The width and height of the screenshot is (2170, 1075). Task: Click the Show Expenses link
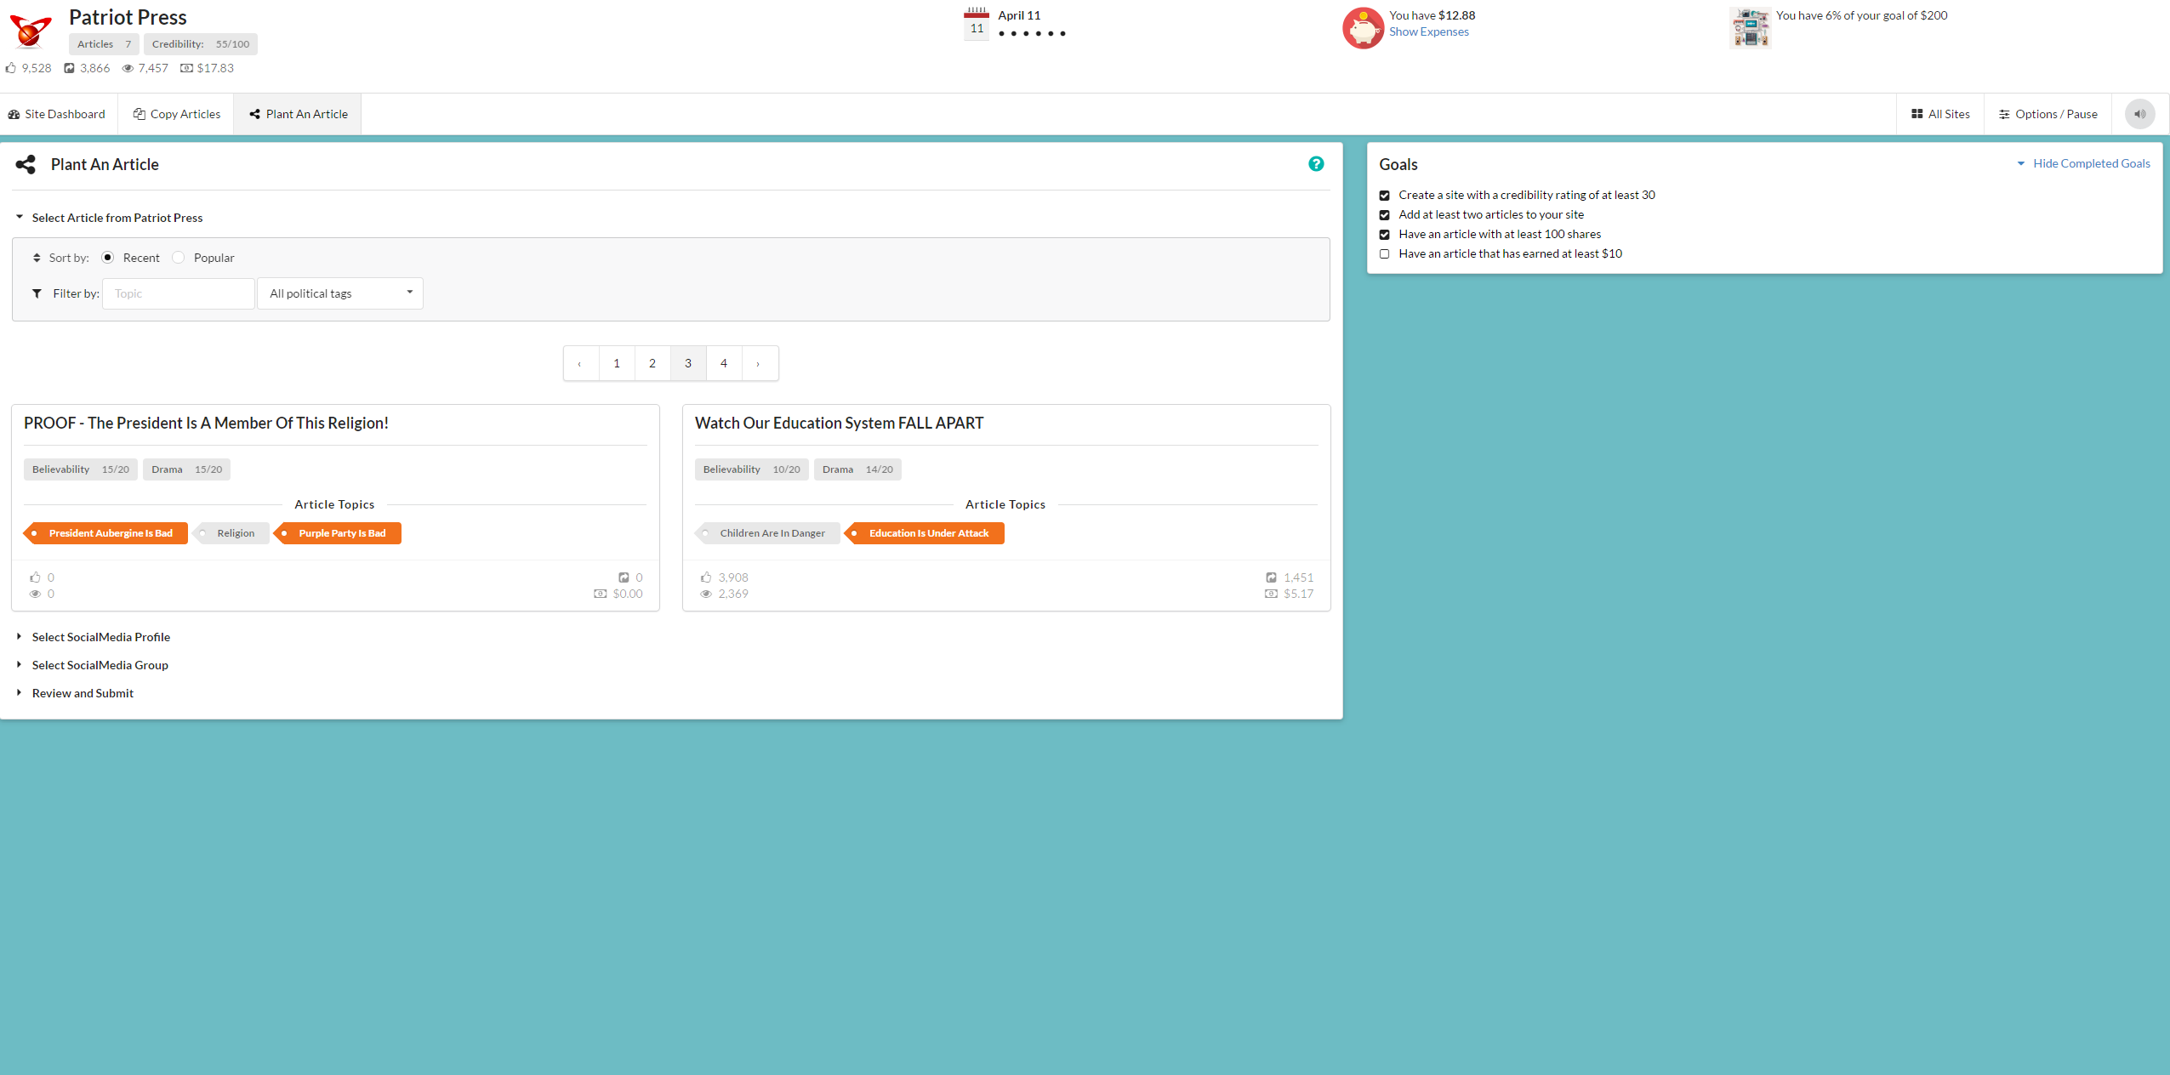(x=1428, y=32)
